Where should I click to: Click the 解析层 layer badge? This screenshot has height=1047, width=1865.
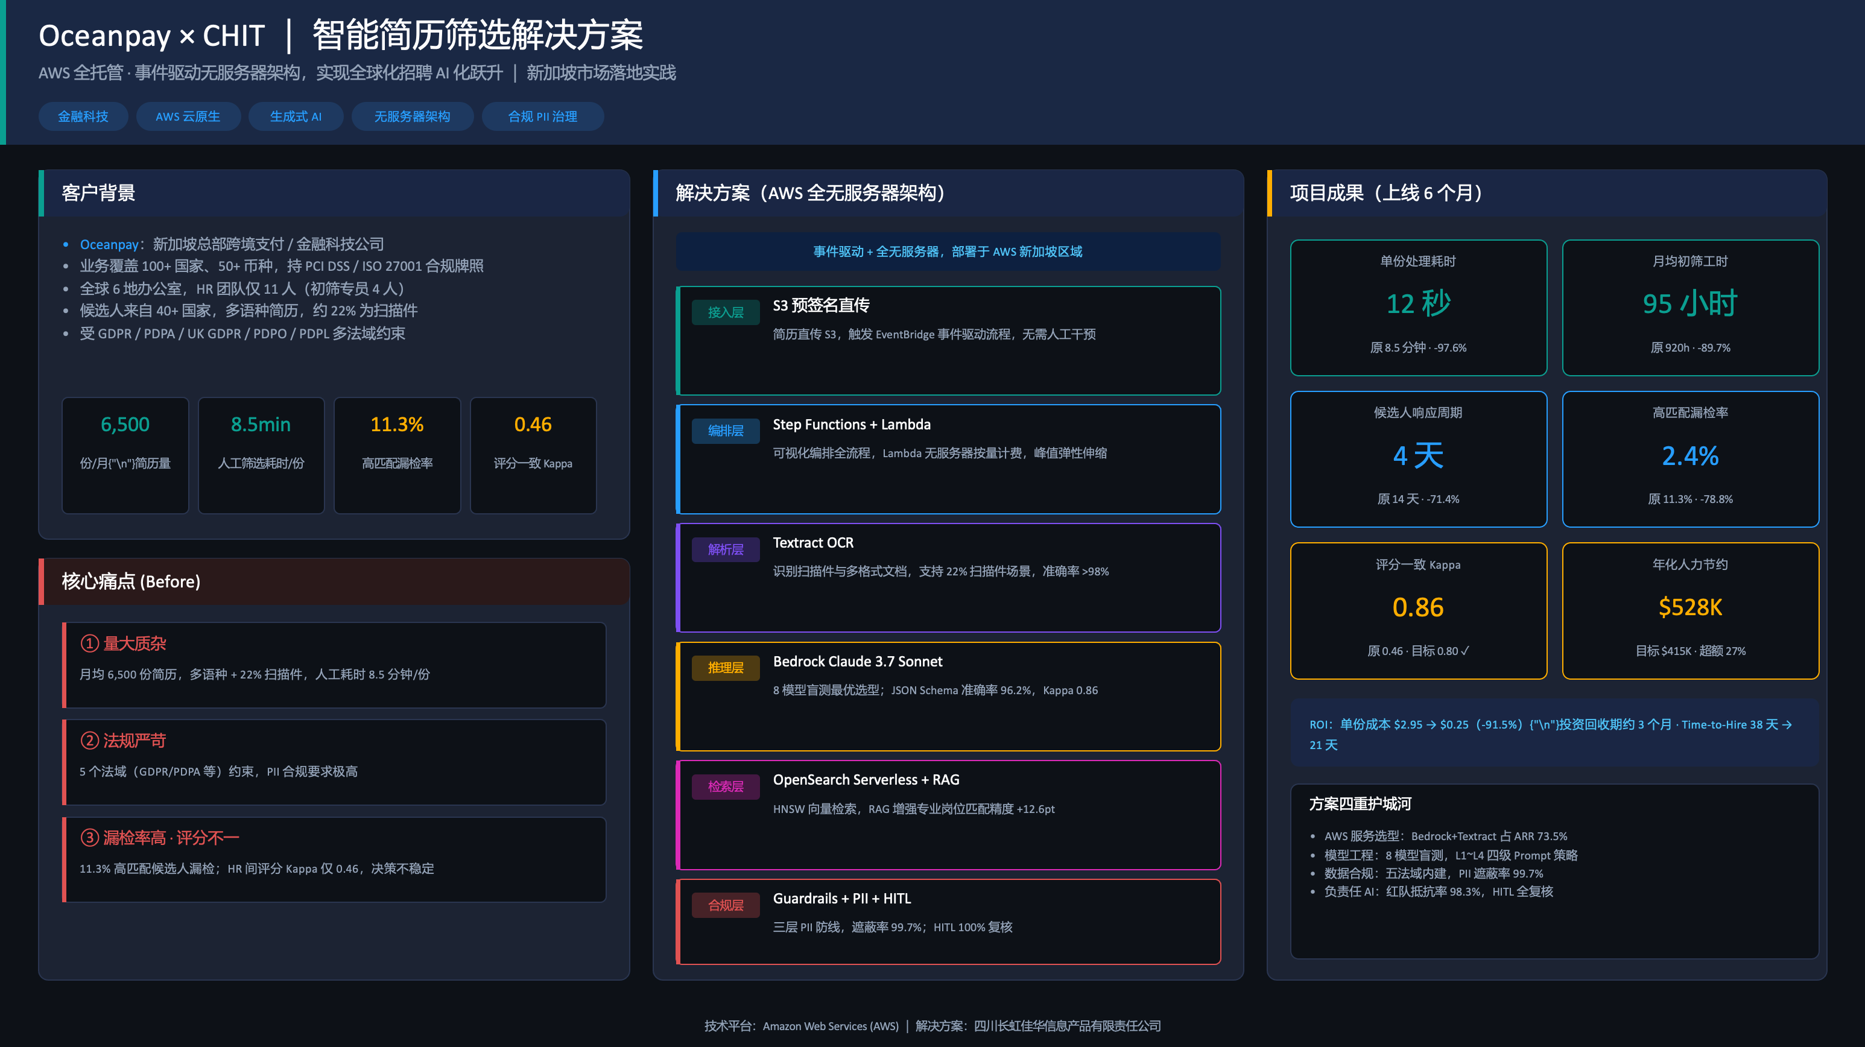tap(726, 549)
